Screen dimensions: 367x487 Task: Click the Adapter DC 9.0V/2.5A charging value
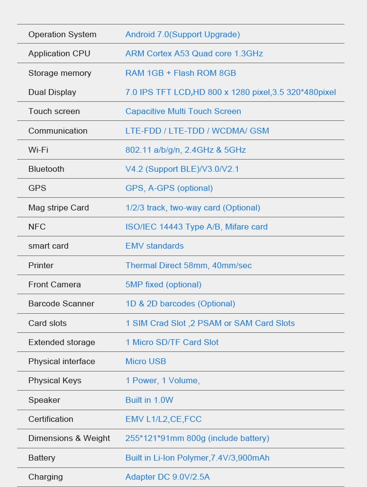(167, 477)
